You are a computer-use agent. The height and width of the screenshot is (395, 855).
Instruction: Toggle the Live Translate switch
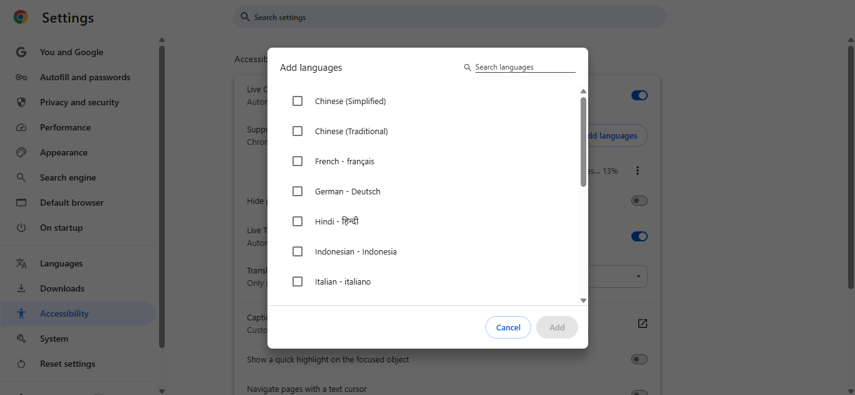639,236
